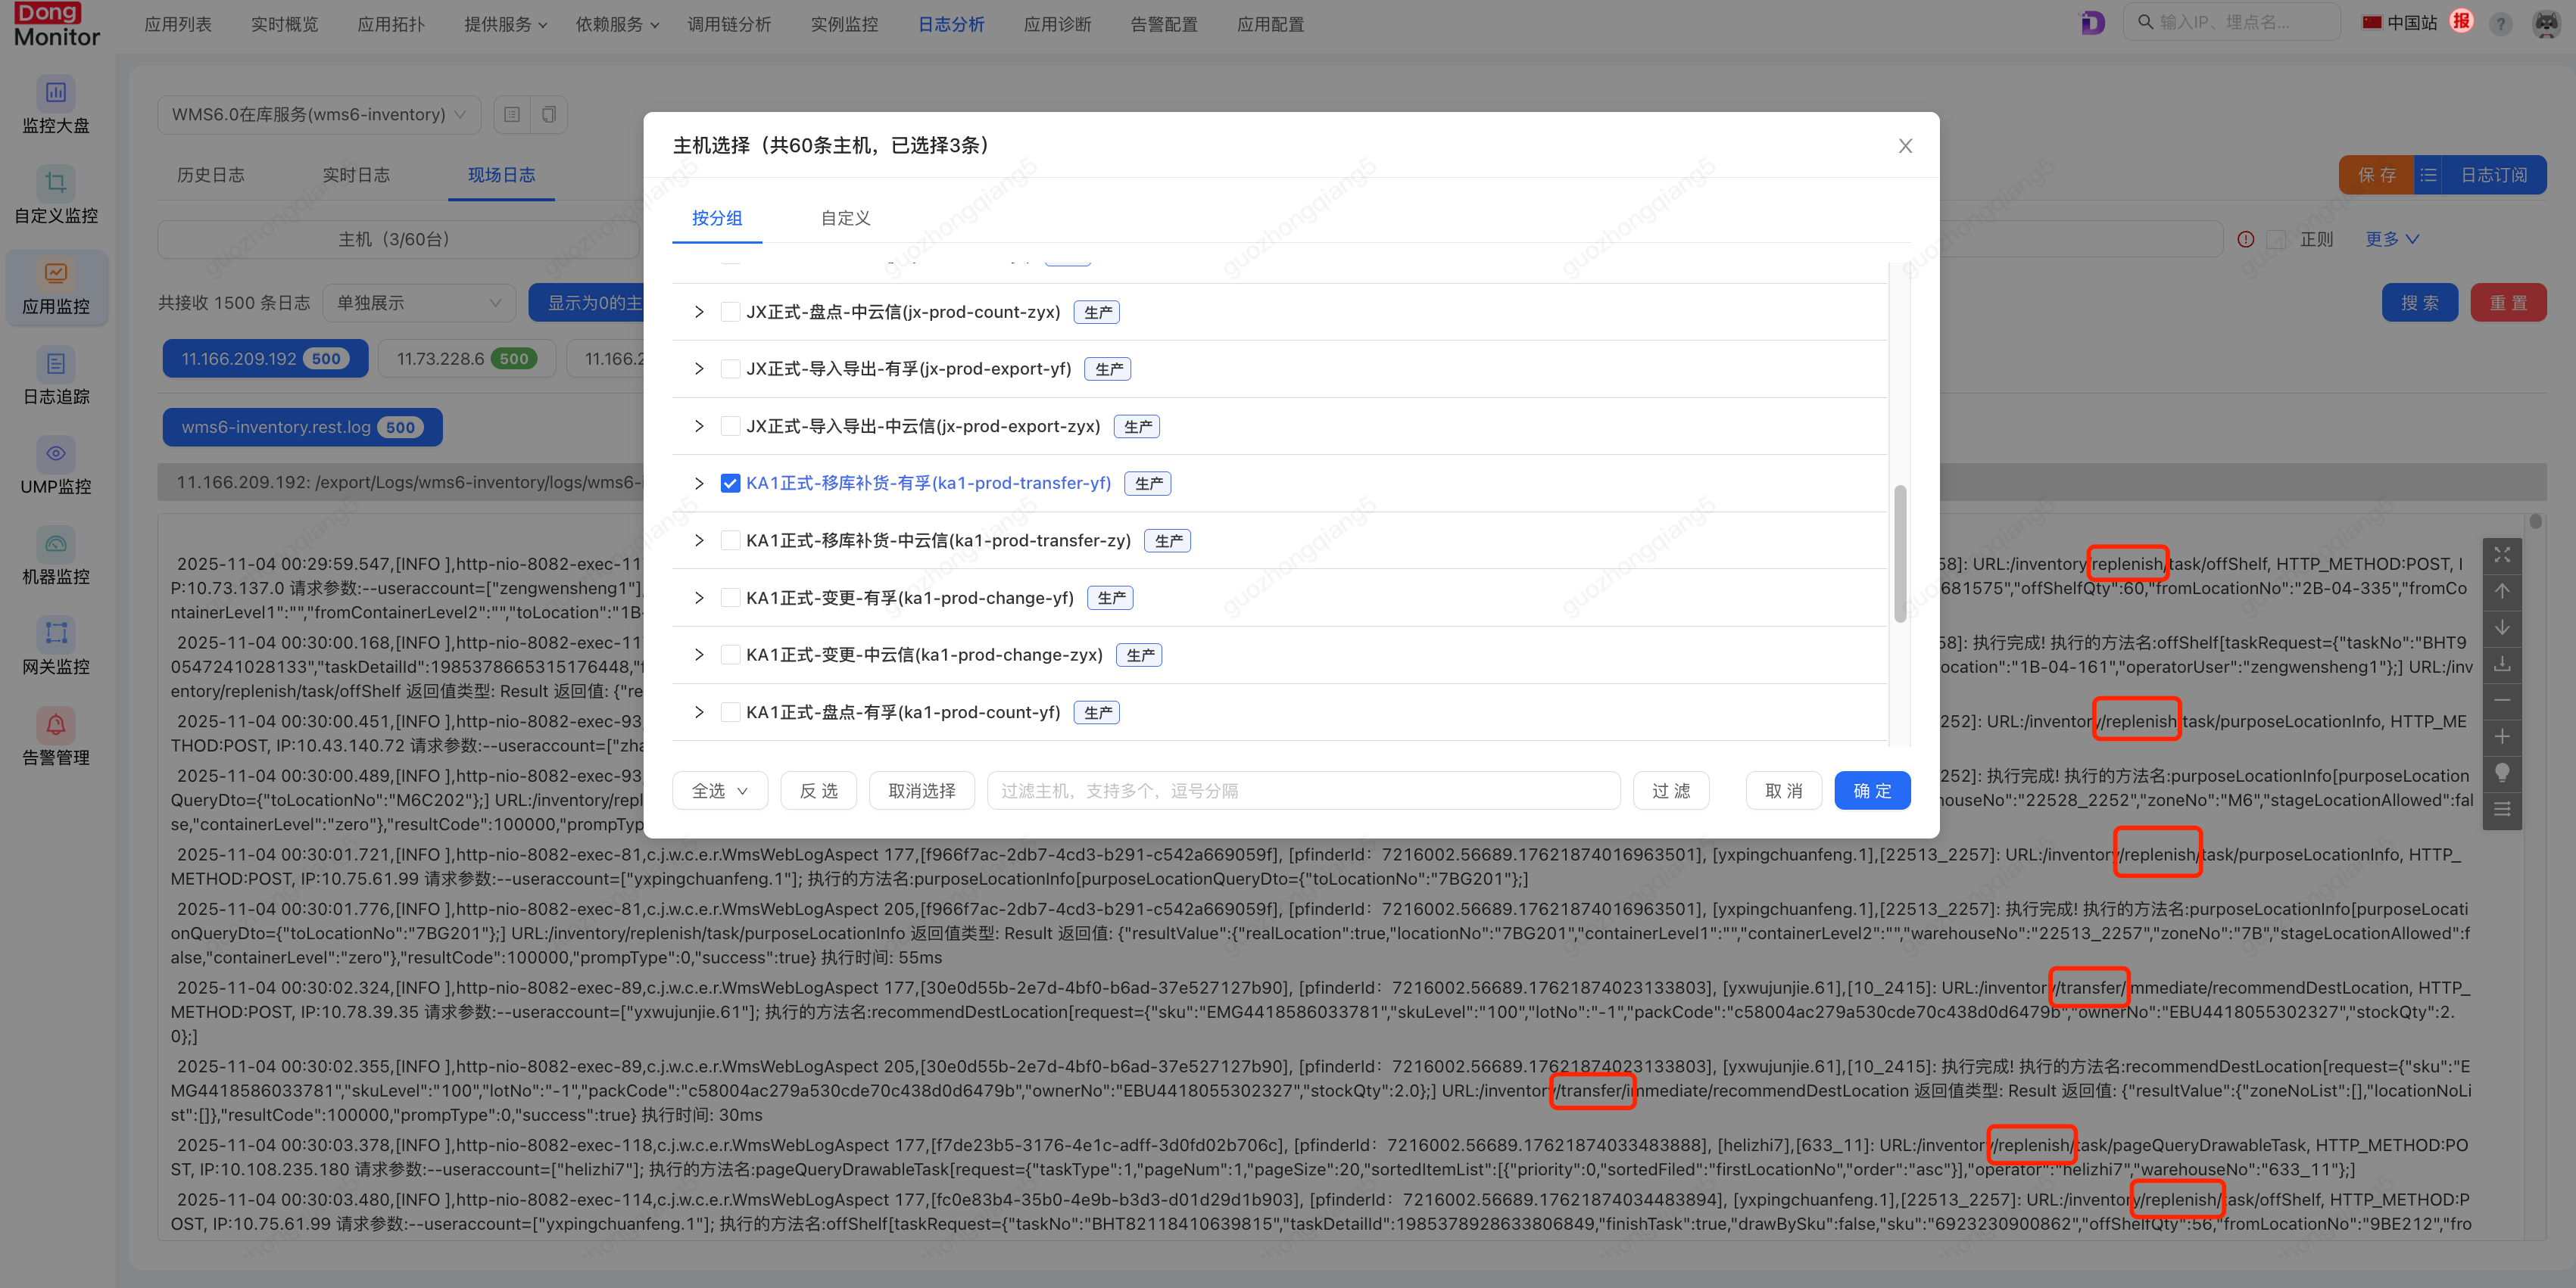Zoom in logs with the plus icon
This screenshot has height=1288, width=2576.
2503,736
